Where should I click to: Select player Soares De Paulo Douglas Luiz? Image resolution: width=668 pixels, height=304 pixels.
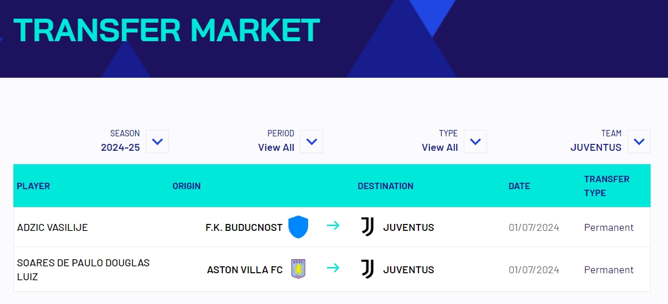[83, 270]
